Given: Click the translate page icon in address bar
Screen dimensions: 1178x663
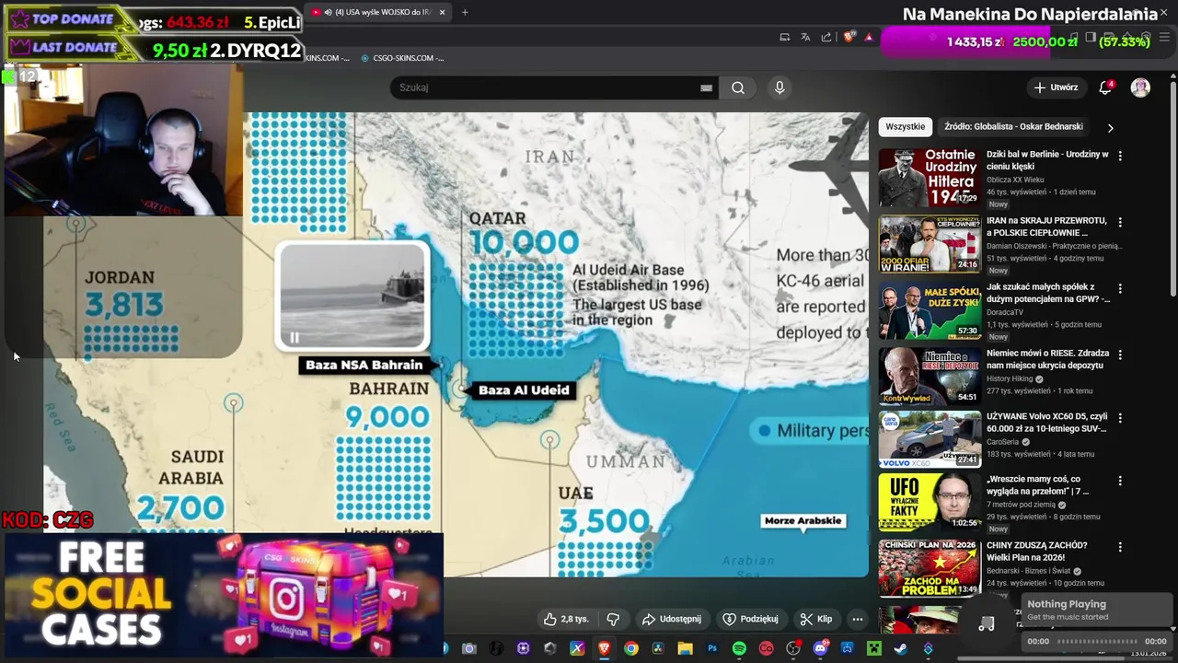Looking at the screenshot, I should coord(805,37).
